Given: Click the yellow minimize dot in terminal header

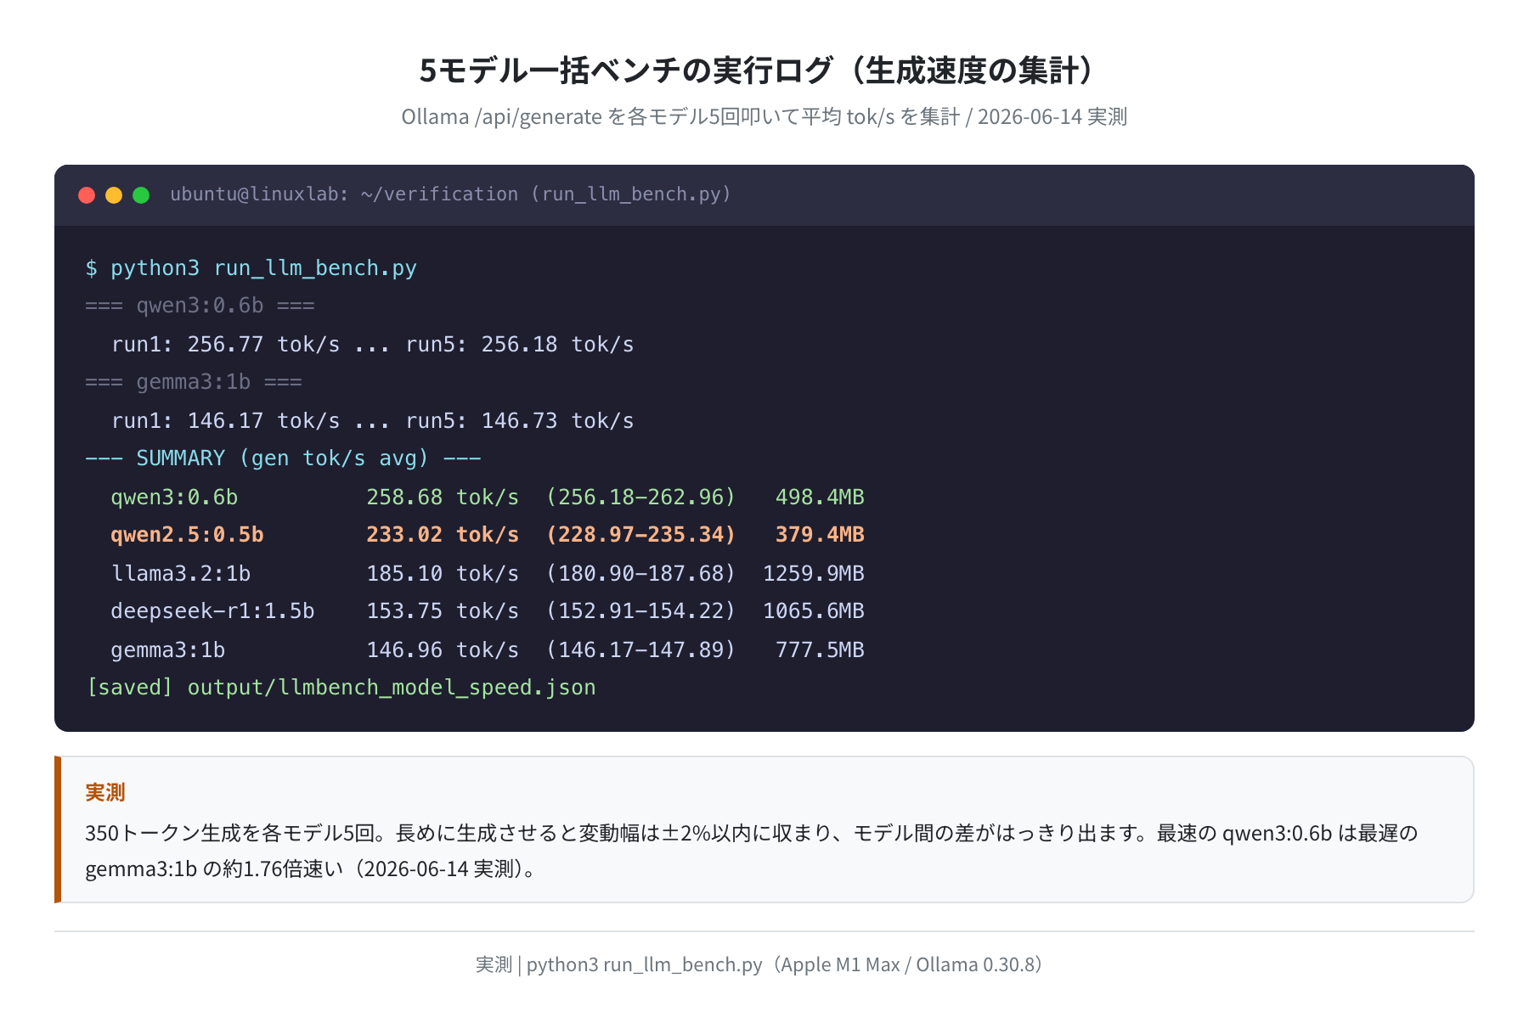Looking at the screenshot, I should (x=114, y=195).
